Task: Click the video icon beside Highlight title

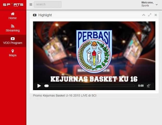Action: click(x=35, y=15)
